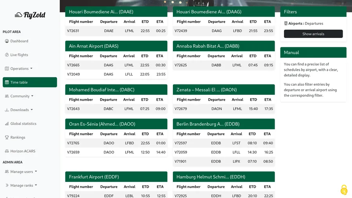Viewport: 352px width, 198px height.
Task: Expand the Downloads dropdown
Action: pos(22,110)
